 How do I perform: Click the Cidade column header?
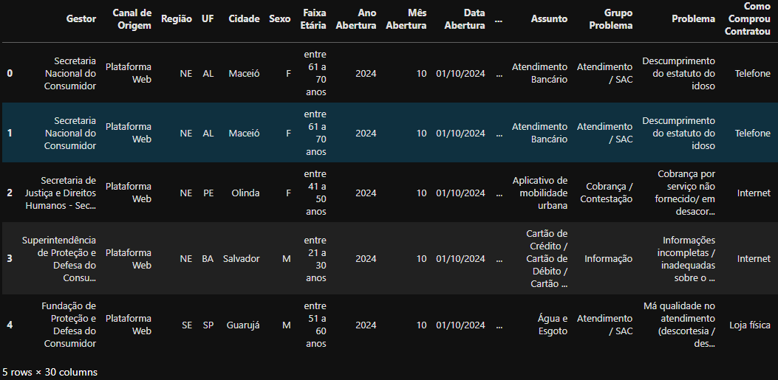coord(244,19)
